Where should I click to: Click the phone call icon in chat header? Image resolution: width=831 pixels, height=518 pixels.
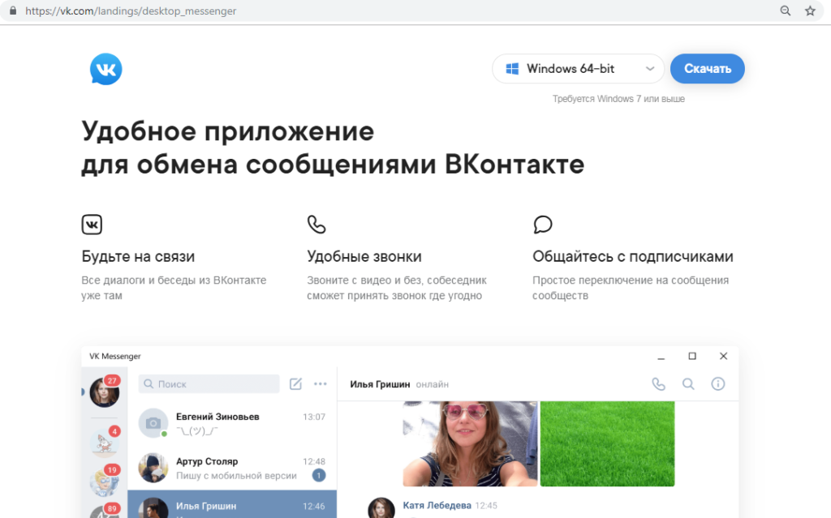[658, 384]
